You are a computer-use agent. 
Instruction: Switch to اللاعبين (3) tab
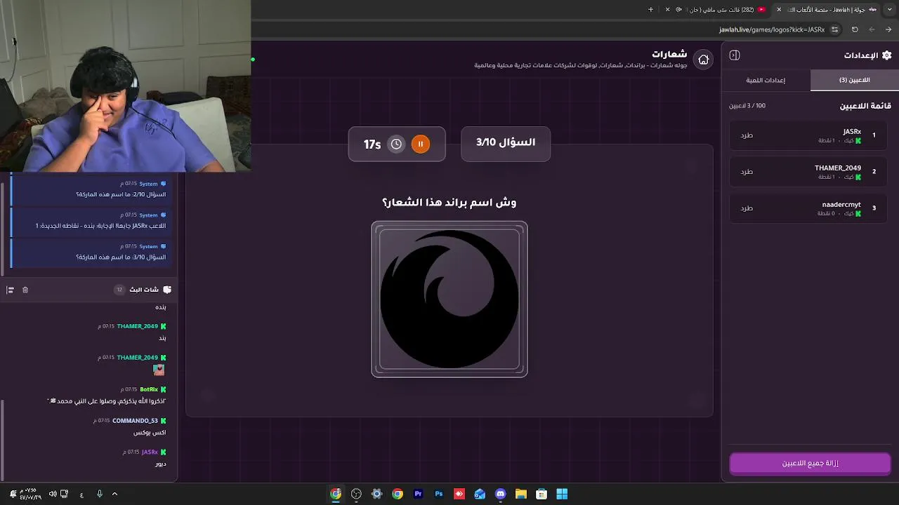coord(855,80)
